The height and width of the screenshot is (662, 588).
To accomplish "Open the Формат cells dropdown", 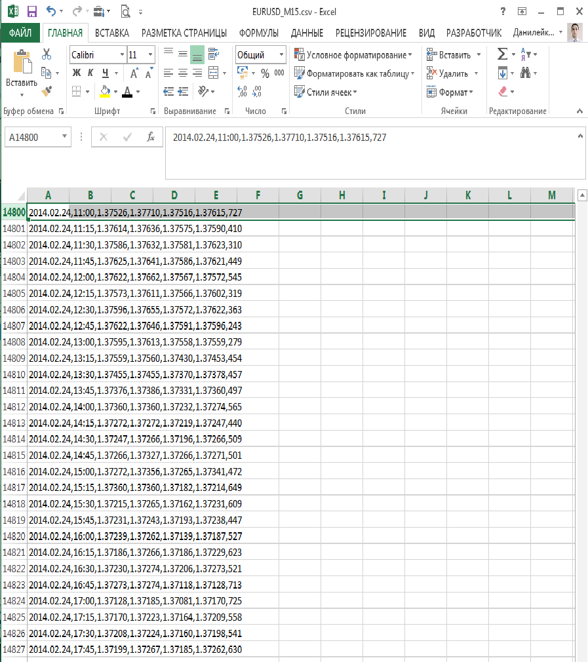I will [x=450, y=92].
